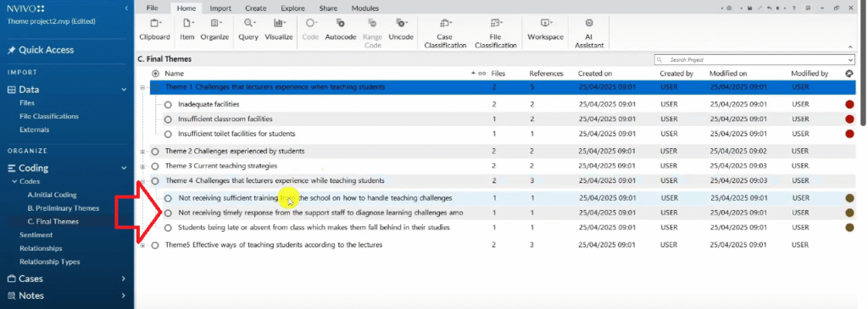Collapse the Theme 1 node

click(142, 87)
